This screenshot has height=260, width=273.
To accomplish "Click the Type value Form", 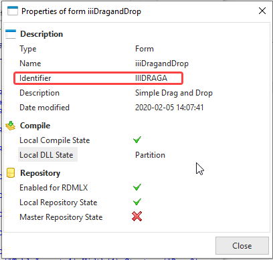I will coord(145,49).
